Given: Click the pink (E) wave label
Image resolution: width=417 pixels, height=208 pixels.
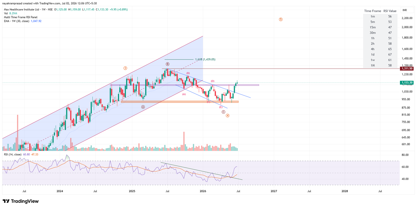Looking at the screenshot, I should click(221, 107).
